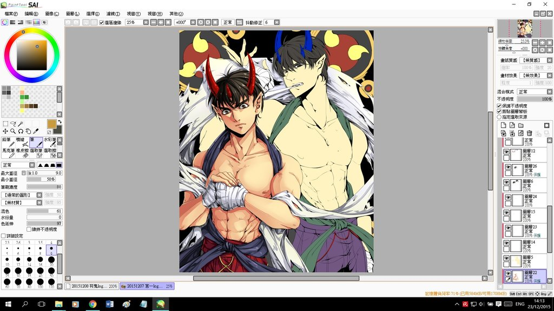This screenshot has width=554, height=311.
Task: Click the navigator preview thumbnail
Action: click(525, 29)
